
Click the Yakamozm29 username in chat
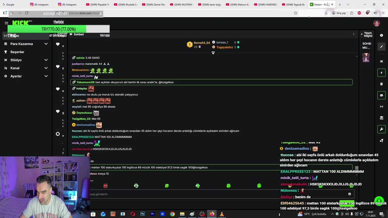tap(85, 82)
